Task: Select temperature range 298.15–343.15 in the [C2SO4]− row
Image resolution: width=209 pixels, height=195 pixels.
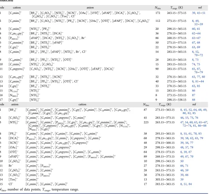Action: pyautogui.click(x=165, y=161)
